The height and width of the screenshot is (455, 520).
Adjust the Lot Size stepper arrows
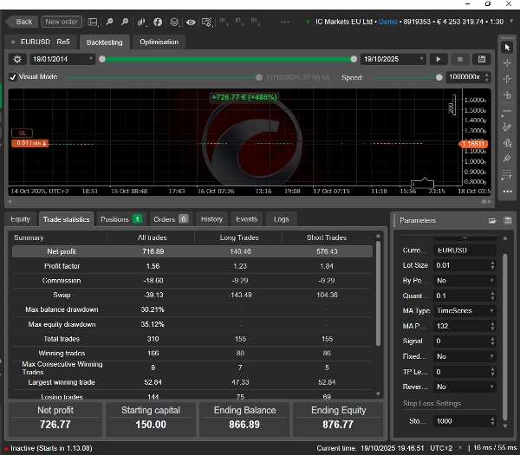click(x=492, y=265)
